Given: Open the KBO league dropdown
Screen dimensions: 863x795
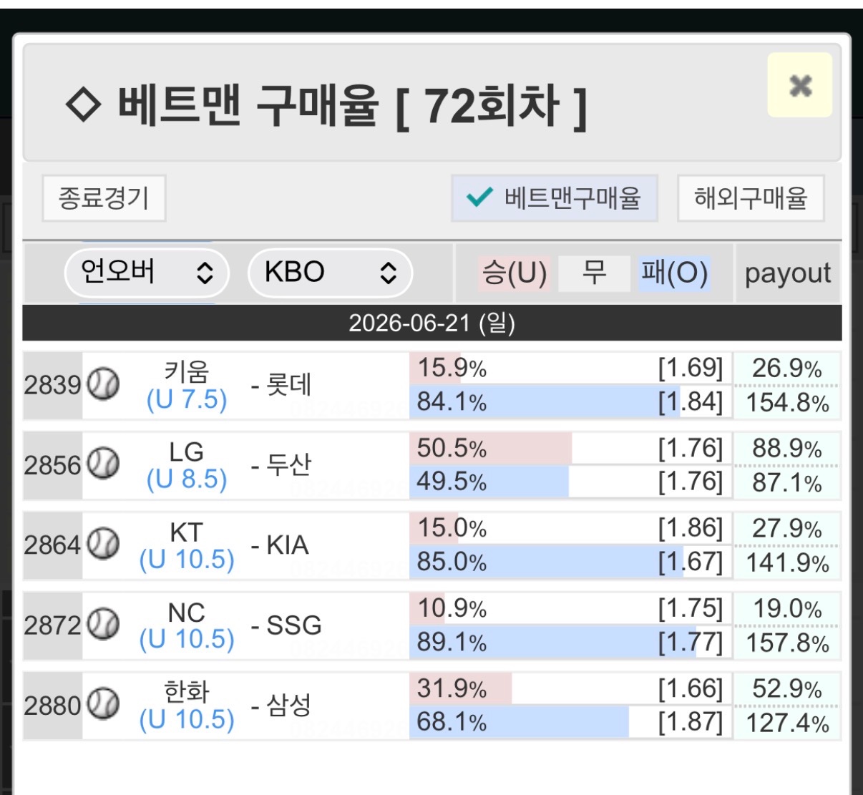Looking at the screenshot, I should (330, 273).
